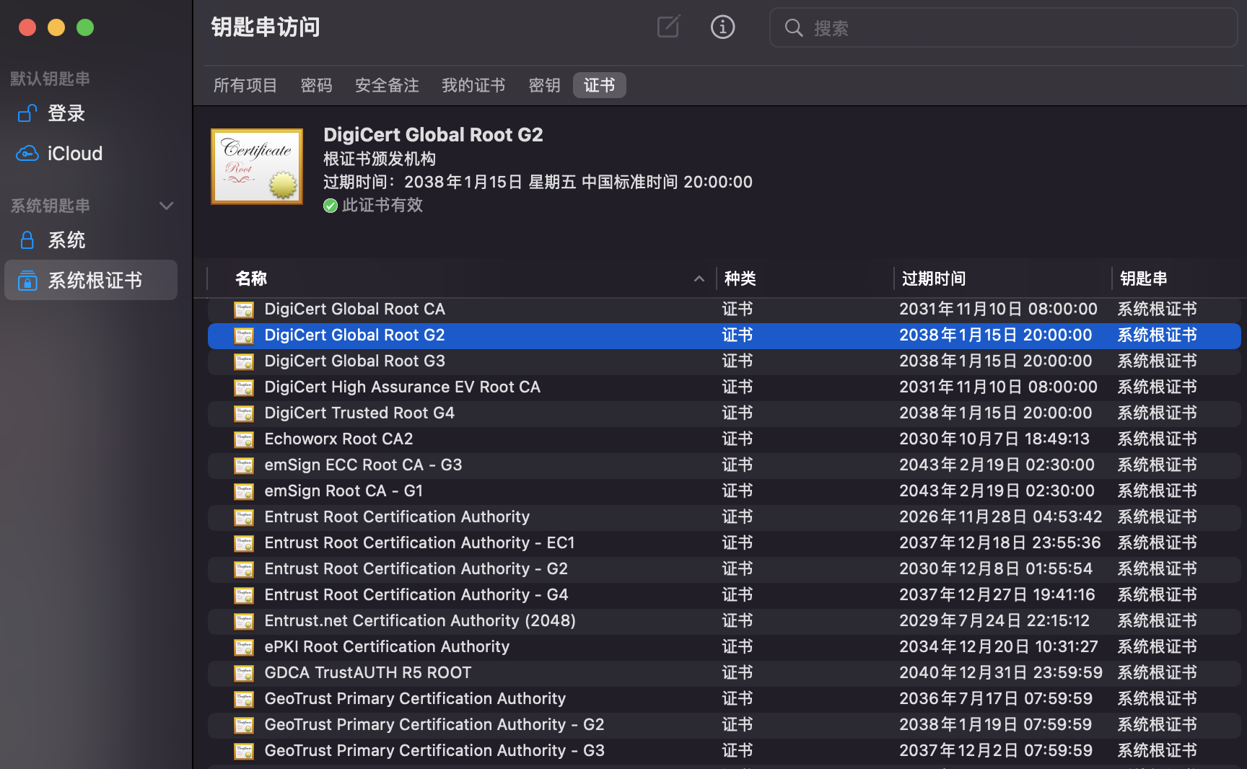
Task: Click the compose new note icon in toolbar
Action: click(x=668, y=27)
